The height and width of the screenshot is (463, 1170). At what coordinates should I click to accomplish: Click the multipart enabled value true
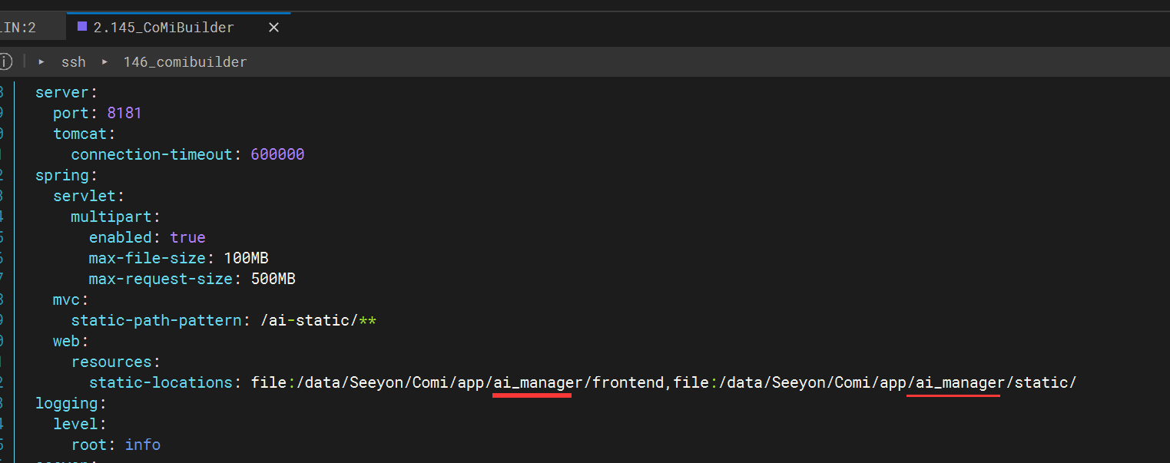(187, 237)
